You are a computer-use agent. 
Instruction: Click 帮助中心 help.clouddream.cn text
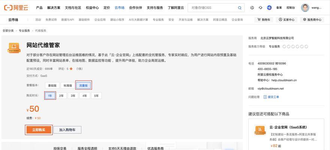pyautogui.click(x=277, y=80)
